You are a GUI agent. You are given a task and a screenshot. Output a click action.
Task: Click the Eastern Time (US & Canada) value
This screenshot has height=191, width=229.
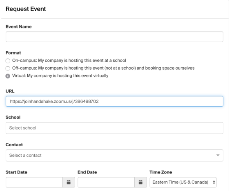(180, 182)
